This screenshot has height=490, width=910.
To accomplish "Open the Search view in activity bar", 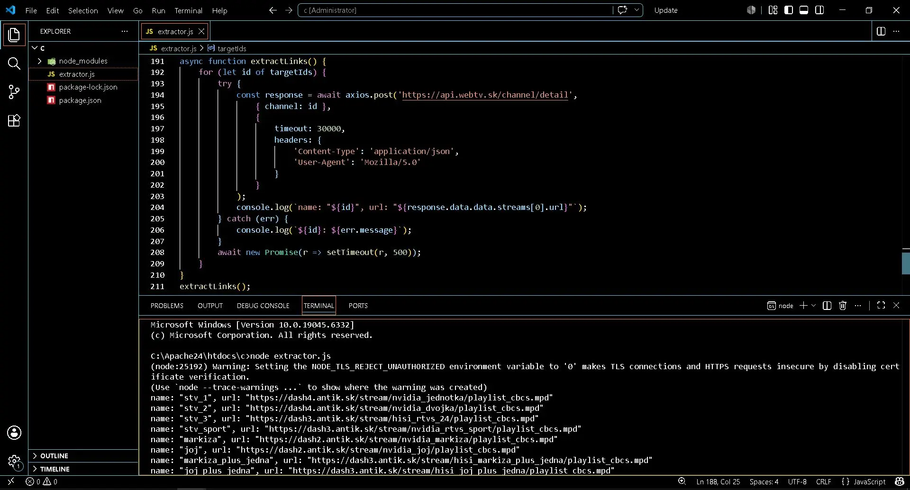I will (x=14, y=64).
